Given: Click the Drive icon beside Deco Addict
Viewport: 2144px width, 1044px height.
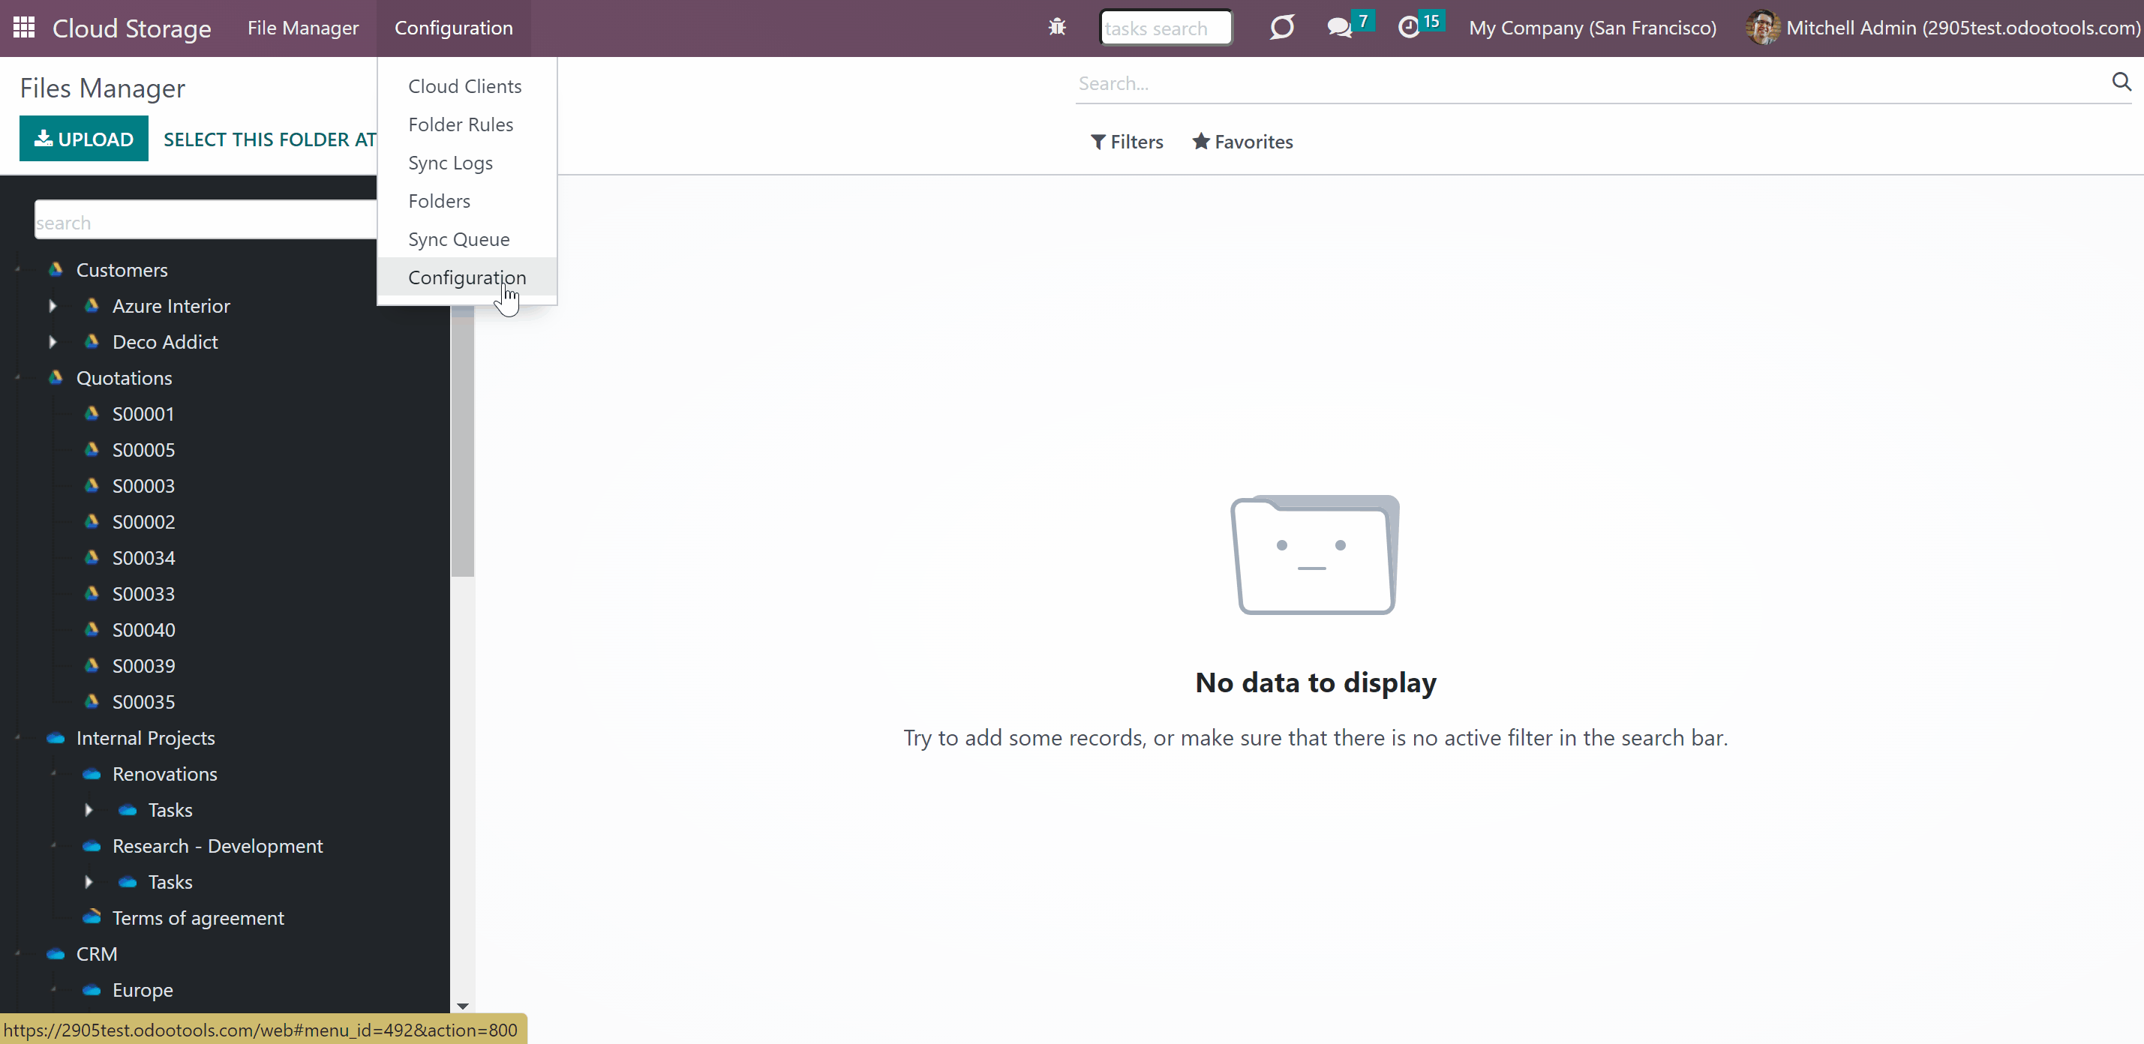Looking at the screenshot, I should (92, 341).
